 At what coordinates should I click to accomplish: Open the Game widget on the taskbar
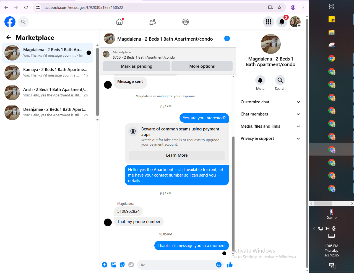332,214
